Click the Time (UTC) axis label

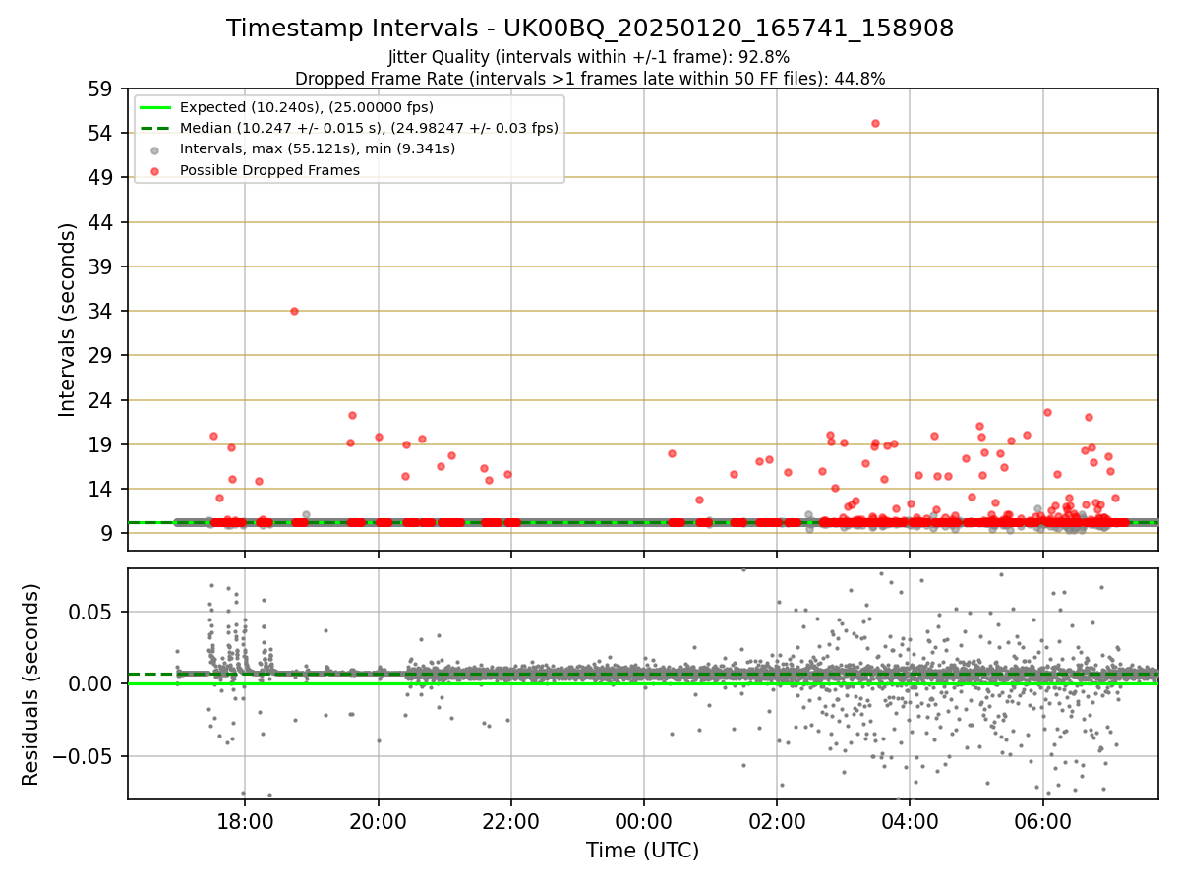pyautogui.click(x=642, y=851)
